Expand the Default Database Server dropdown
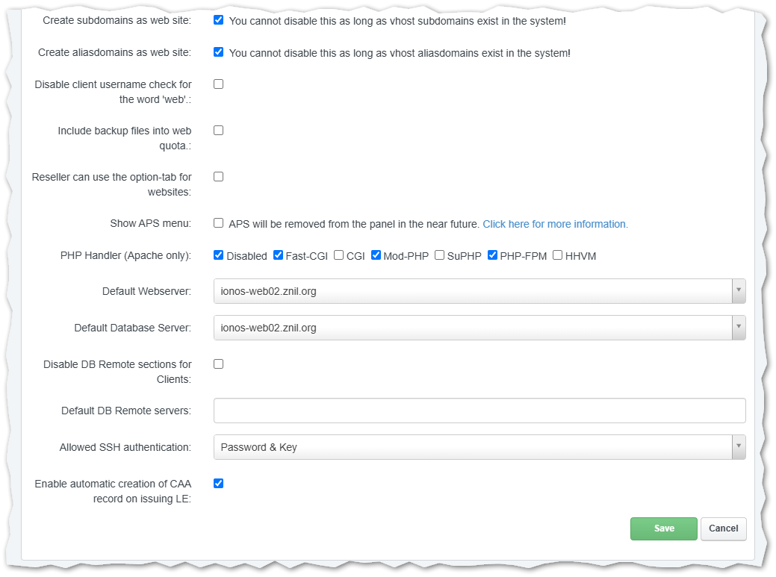The width and height of the screenshot is (776, 577). pyautogui.click(x=479, y=328)
